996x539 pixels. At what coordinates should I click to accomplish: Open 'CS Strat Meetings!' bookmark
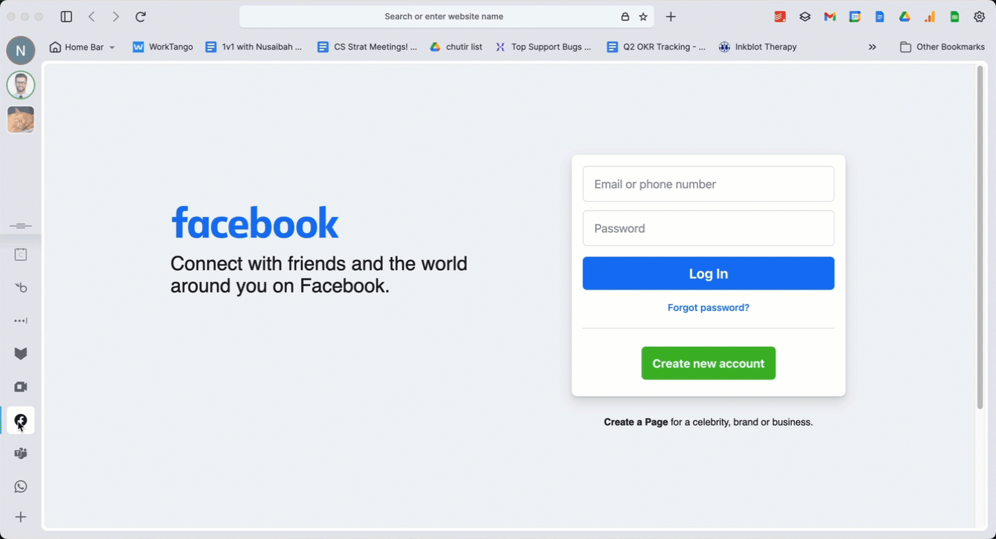point(367,47)
